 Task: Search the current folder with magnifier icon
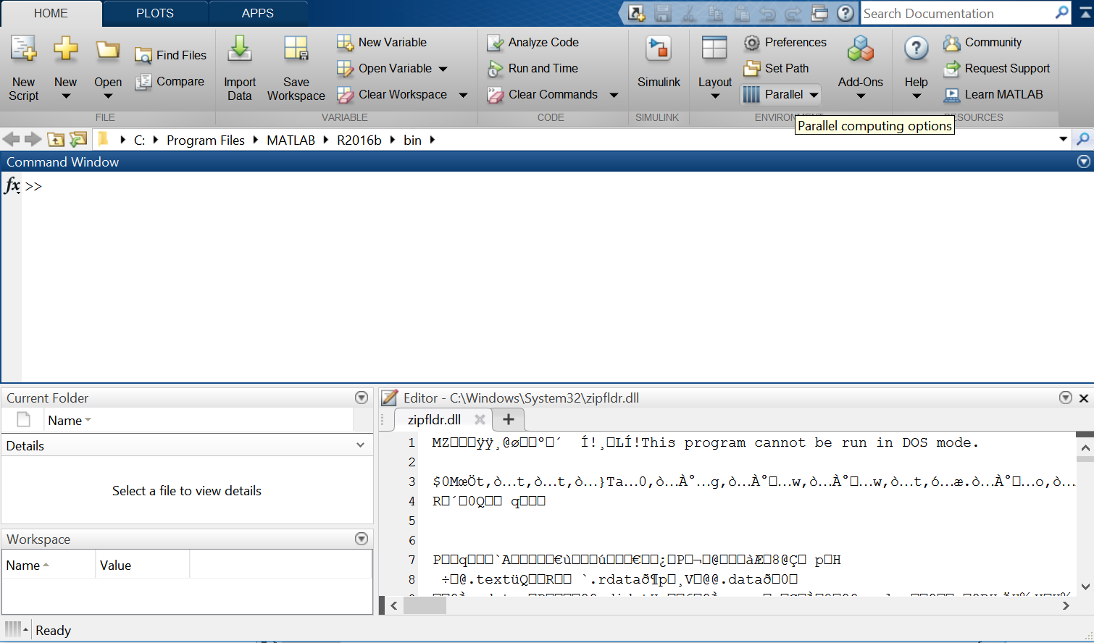click(x=1083, y=139)
